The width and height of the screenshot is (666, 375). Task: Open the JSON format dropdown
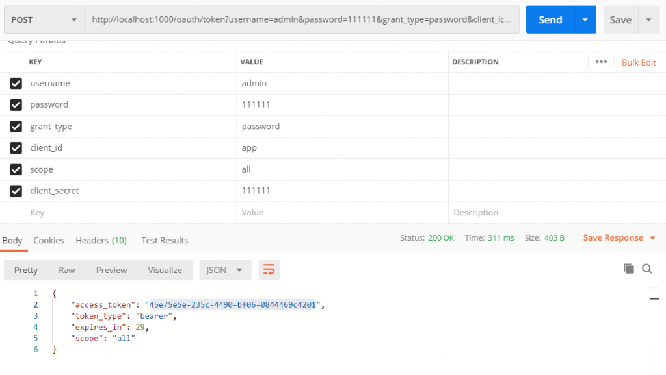tap(225, 270)
